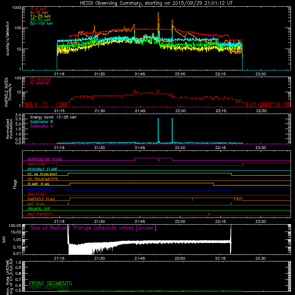This screenshot has width=295, height=295.
Task: Click the ECLIPSE_FLAG label
Action: 40,189
